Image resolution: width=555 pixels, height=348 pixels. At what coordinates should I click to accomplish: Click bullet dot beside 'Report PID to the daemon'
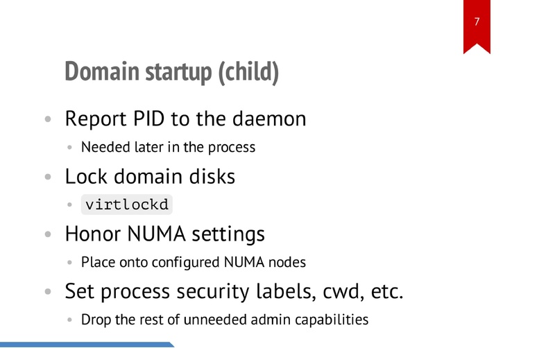(x=48, y=119)
